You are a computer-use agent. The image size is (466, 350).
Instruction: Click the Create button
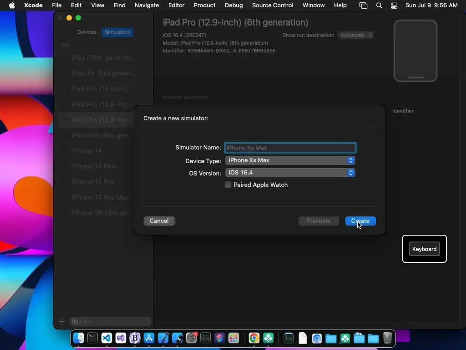tap(360, 221)
